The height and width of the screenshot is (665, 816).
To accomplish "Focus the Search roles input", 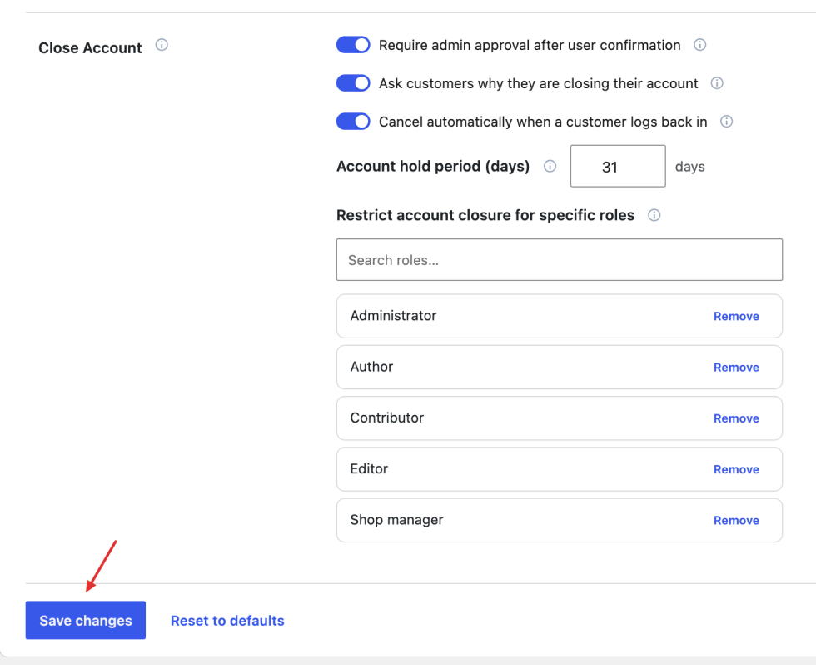I will [x=560, y=260].
